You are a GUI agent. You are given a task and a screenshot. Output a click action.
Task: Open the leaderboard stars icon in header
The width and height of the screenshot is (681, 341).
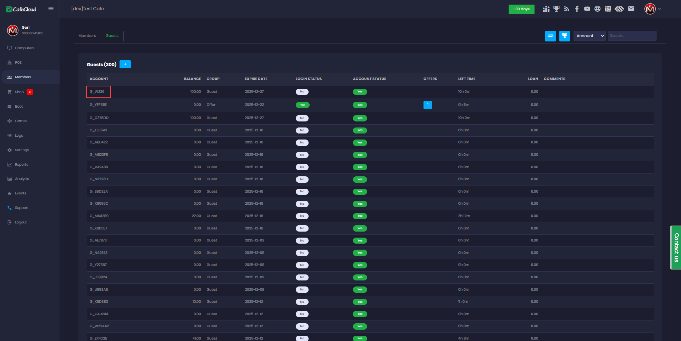pyautogui.click(x=546, y=9)
